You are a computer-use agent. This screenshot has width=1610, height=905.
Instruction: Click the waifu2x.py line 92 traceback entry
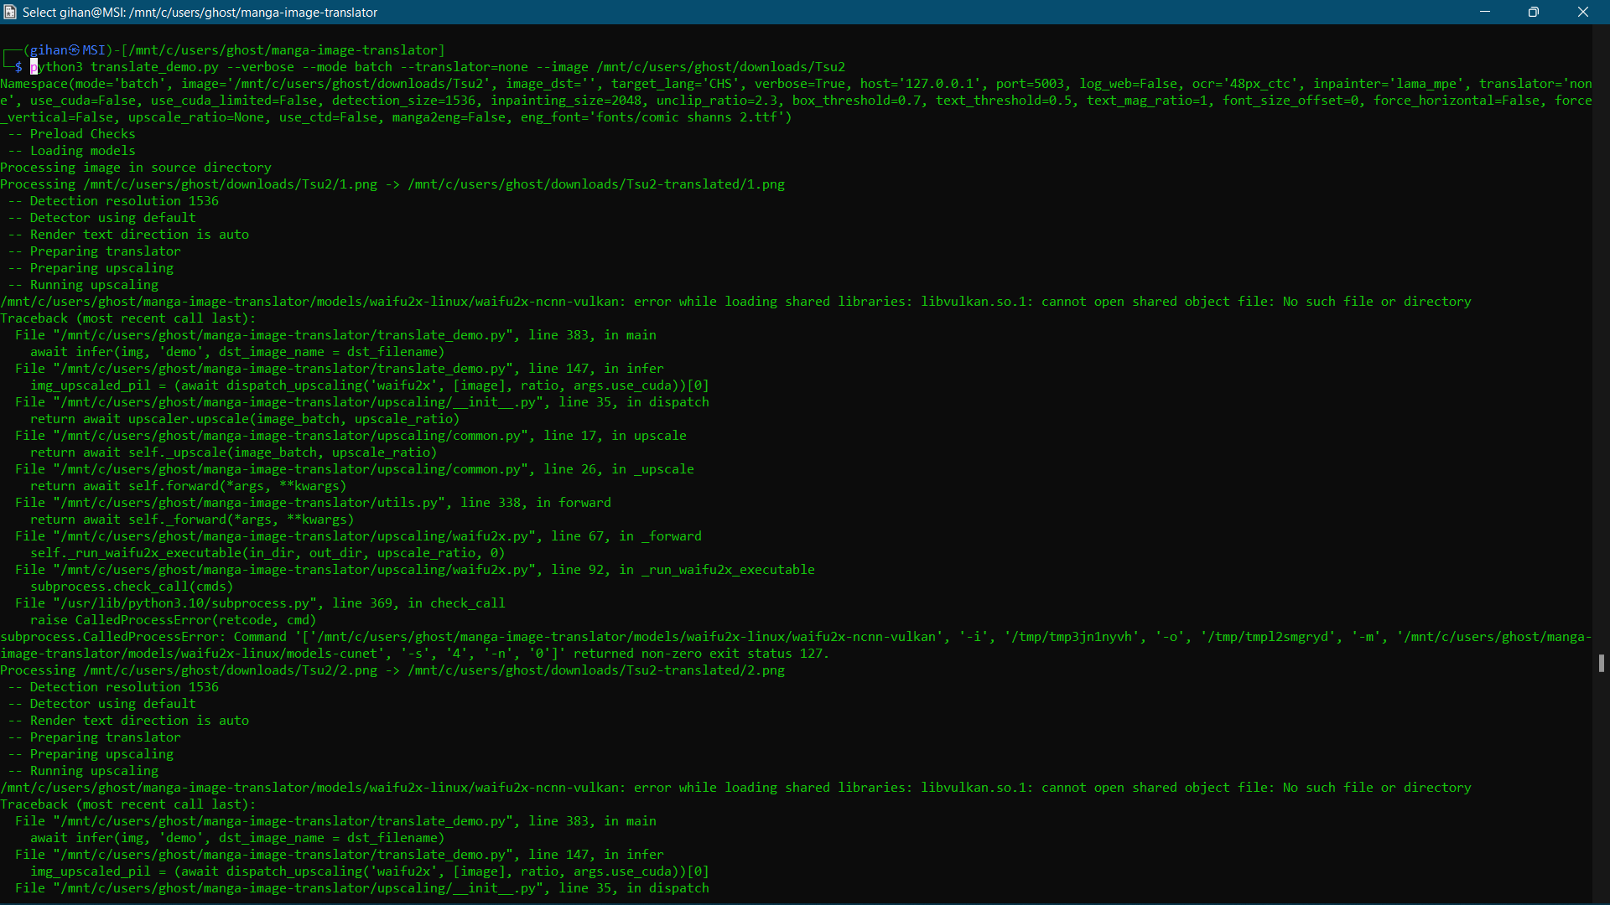(x=415, y=570)
